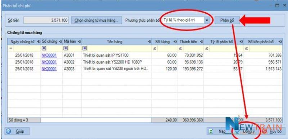Open ≤ filter operator for Số lượng

[155, 49]
